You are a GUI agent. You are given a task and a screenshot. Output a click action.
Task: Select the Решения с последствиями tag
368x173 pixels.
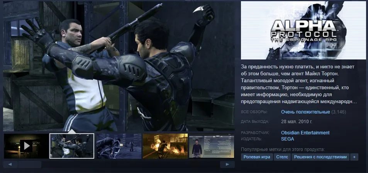(321, 157)
